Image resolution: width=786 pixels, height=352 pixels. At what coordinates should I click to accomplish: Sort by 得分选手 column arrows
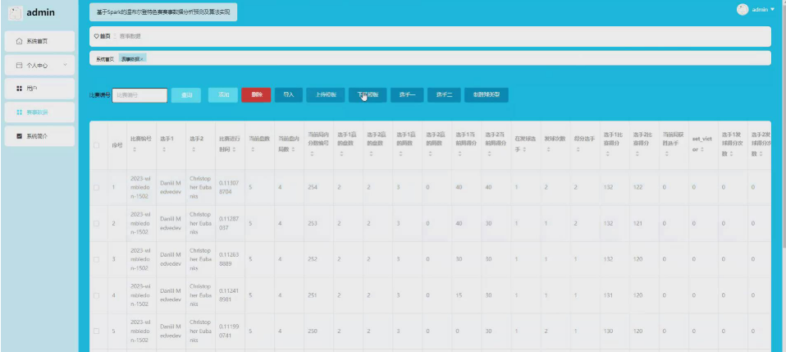pyautogui.click(x=578, y=149)
